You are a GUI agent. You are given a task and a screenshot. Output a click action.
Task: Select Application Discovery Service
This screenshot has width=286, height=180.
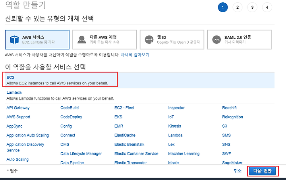(x=25, y=147)
